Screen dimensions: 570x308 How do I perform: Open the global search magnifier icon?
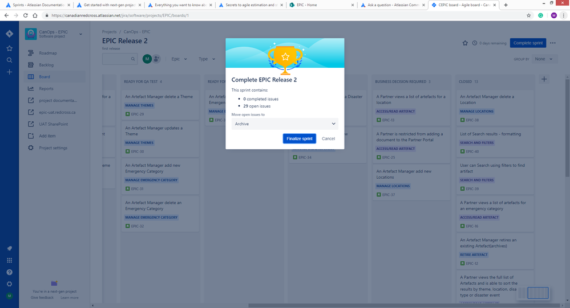(x=10, y=60)
